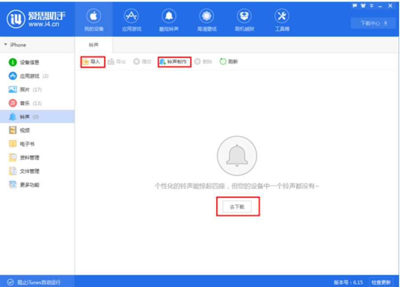Open 刷机越狱 flash and jailbreak section
The width and height of the screenshot is (400, 287).
pos(244,20)
